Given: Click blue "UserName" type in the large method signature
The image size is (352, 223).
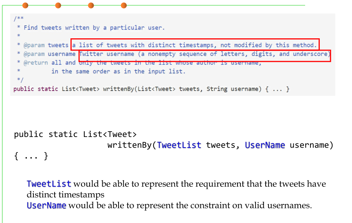Looking at the screenshot, I should 265,145.
